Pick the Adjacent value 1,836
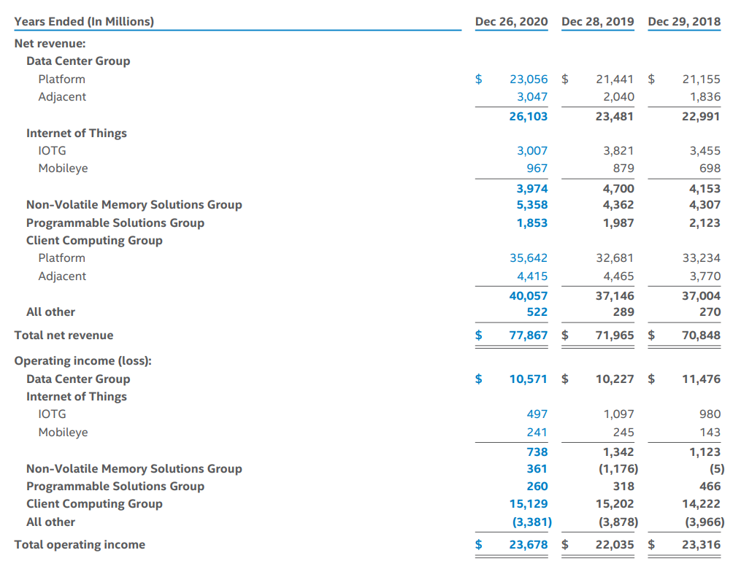The width and height of the screenshot is (741, 569). pos(705,97)
